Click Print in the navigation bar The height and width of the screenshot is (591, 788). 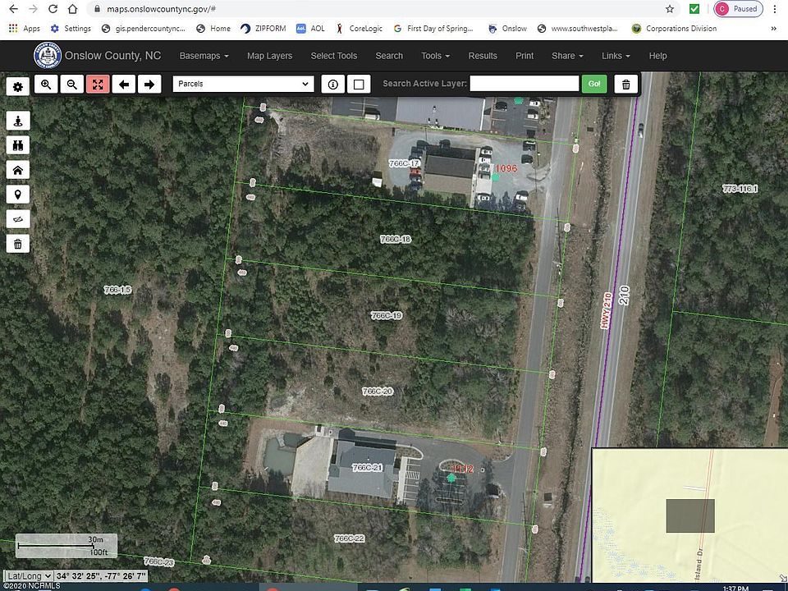525,56
